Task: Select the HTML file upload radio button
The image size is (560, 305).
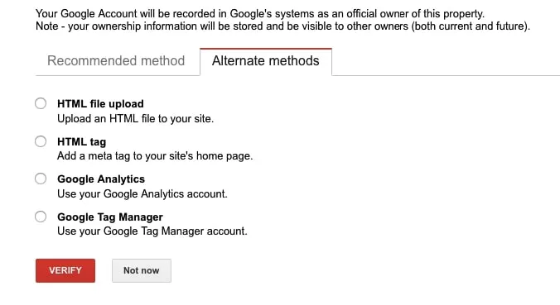Action: pos(41,103)
